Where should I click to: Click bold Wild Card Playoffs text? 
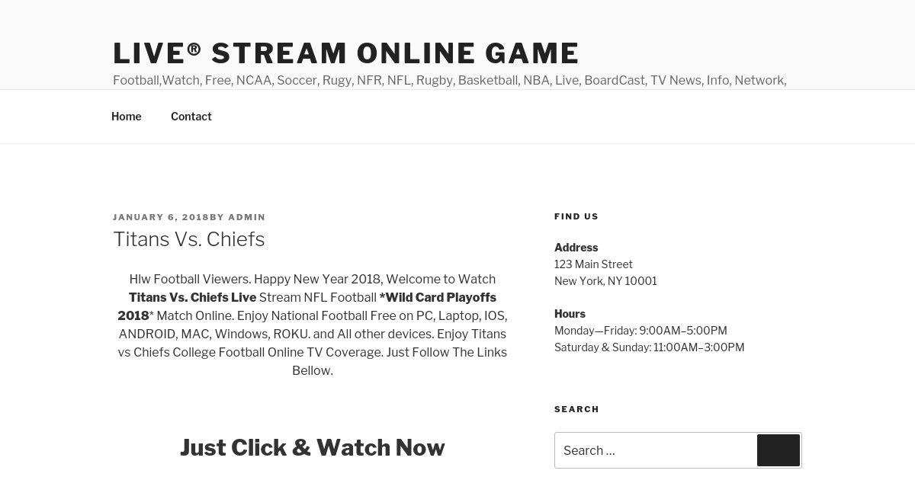[x=438, y=298]
